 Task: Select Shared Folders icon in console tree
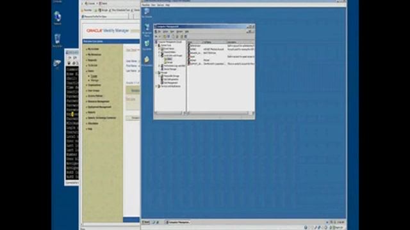click(x=162, y=52)
